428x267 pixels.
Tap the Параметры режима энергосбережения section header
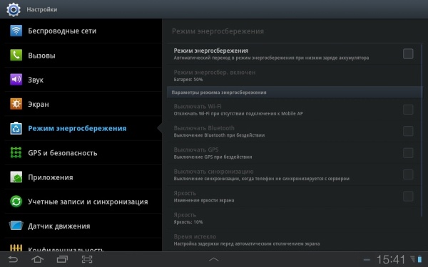tap(294, 93)
